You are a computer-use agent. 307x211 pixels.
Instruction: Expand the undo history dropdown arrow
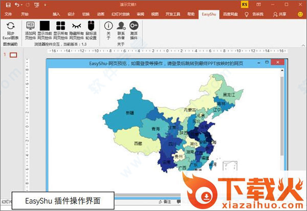(x=22, y=5)
